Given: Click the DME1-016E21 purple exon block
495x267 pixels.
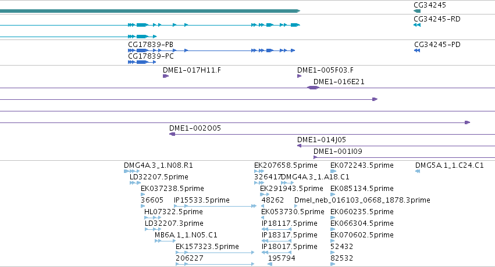Looking at the screenshot, I should (x=313, y=88).
